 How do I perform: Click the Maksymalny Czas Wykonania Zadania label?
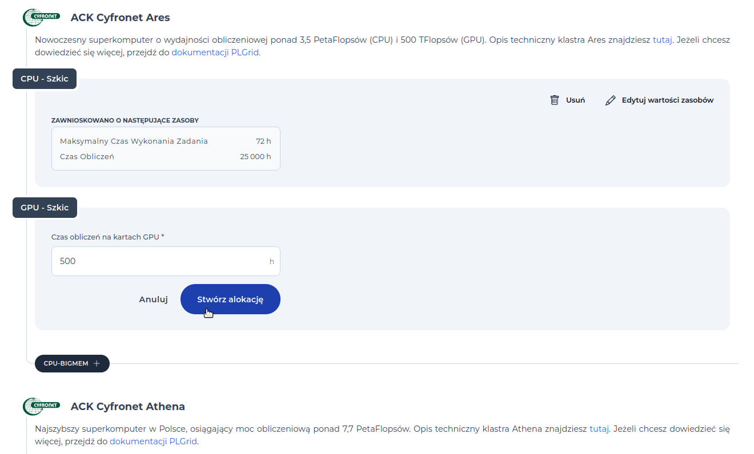134,141
